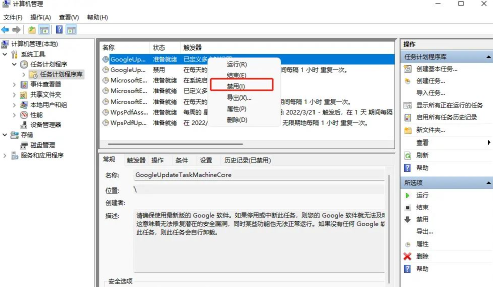
Task: Select the WpsPdfAss... task row
Action: click(x=247, y=112)
